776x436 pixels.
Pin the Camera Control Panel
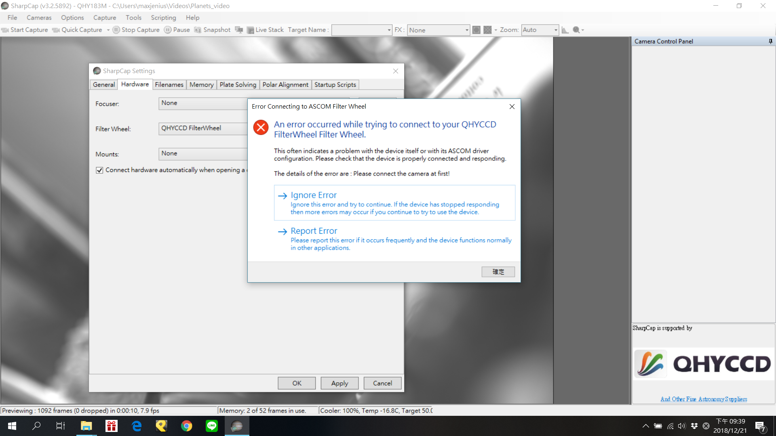pyautogui.click(x=770, y=41)
